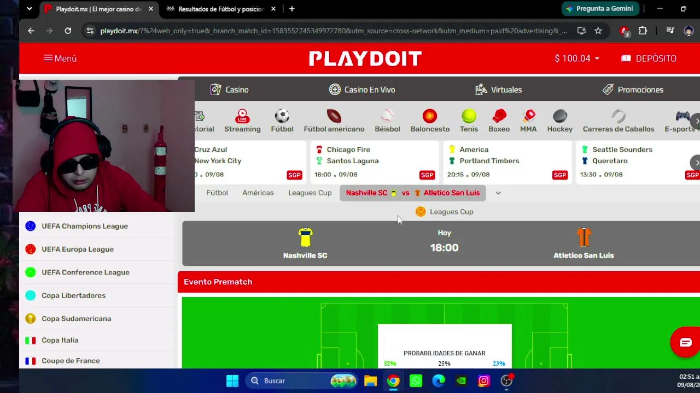Open the Chrome extensions puzzle icon
Image resolution: width=700 pixels, height=393 pixels.
(643, 31)
